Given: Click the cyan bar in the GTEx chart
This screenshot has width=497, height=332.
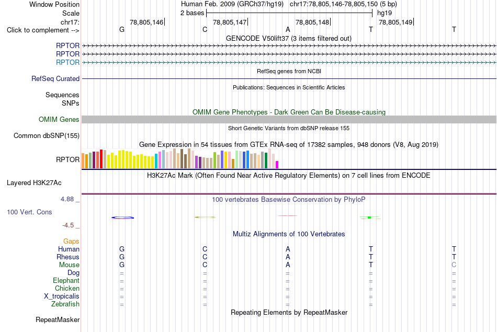Looking at the screenshot, I should click(156, 161).
